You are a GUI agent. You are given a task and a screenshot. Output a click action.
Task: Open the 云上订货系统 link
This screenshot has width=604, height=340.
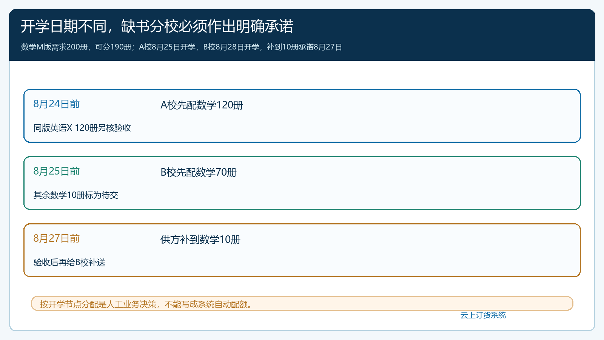tap(483, 315)
